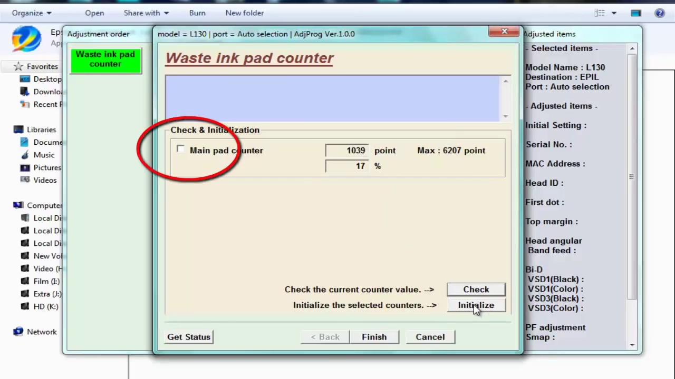Open the Recent Places icon
This screenshot has height=379, width=675.
(25, 104)
